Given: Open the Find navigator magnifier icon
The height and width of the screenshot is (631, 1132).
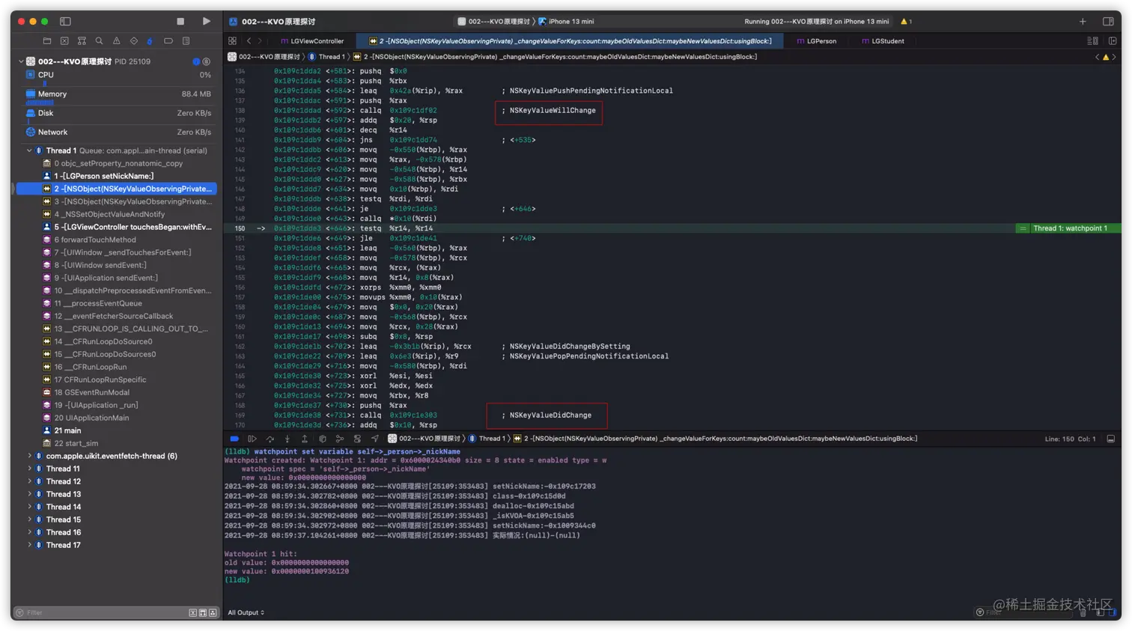Looking at the screenshot, I should tap(99, 41).
